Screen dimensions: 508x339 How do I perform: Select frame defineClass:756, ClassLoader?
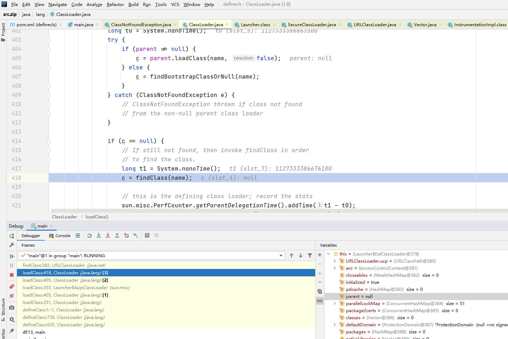(166, 317)
